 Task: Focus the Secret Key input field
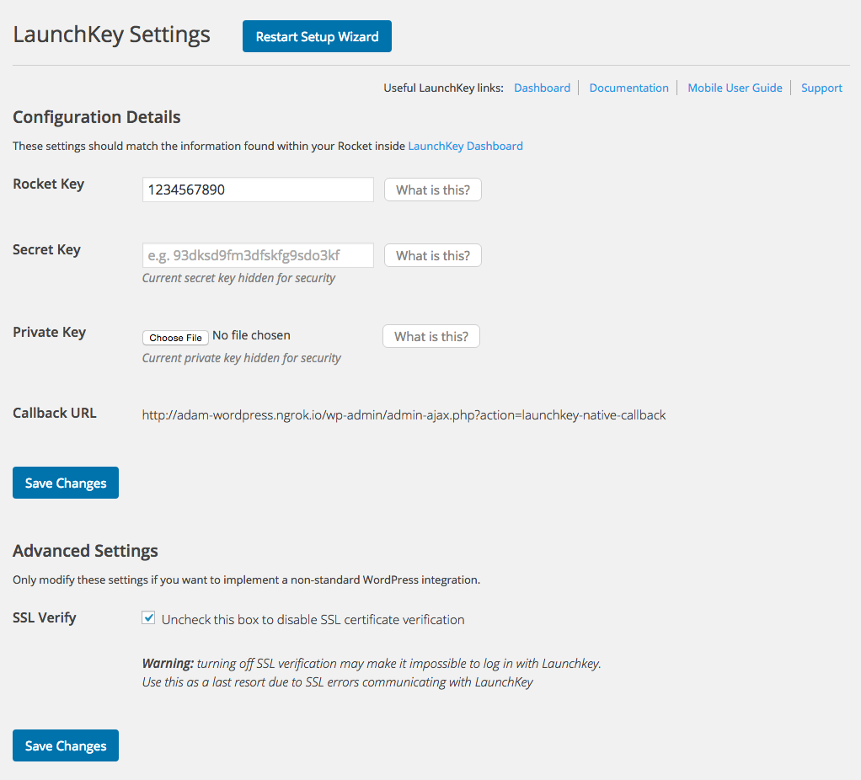coord(258,255)
